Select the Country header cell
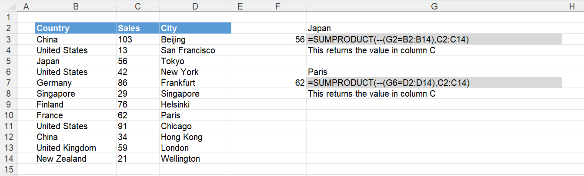Viewport: 584px width, 176px height. click(76, 28)
